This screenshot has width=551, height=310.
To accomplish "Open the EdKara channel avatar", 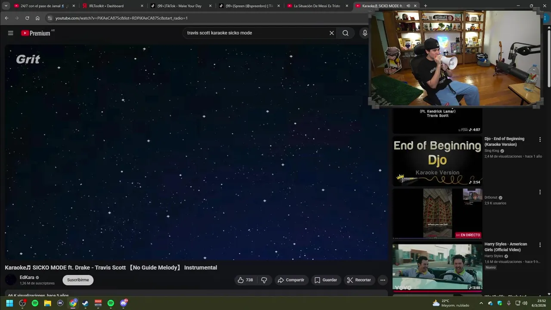I will (x=11, y=280).
